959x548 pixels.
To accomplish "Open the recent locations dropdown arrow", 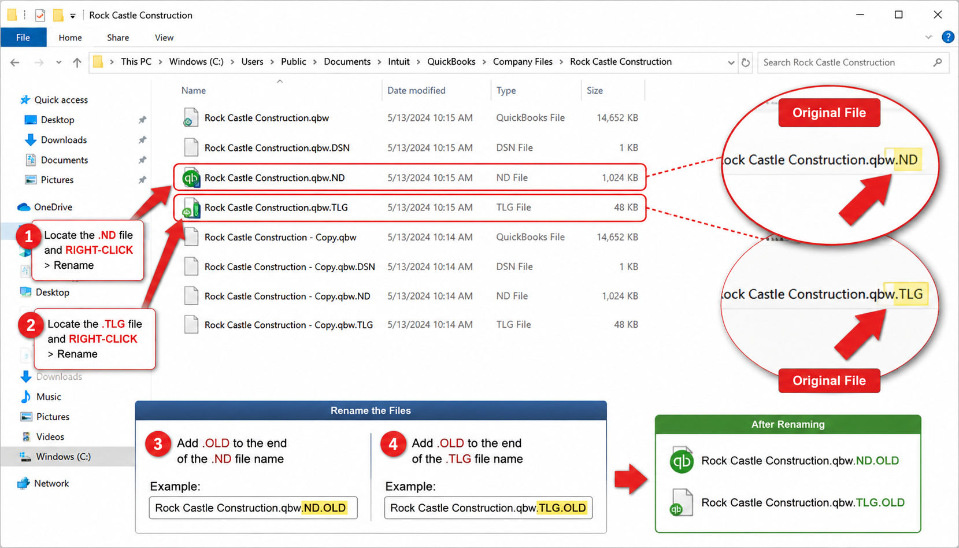I will coord(58,62).
